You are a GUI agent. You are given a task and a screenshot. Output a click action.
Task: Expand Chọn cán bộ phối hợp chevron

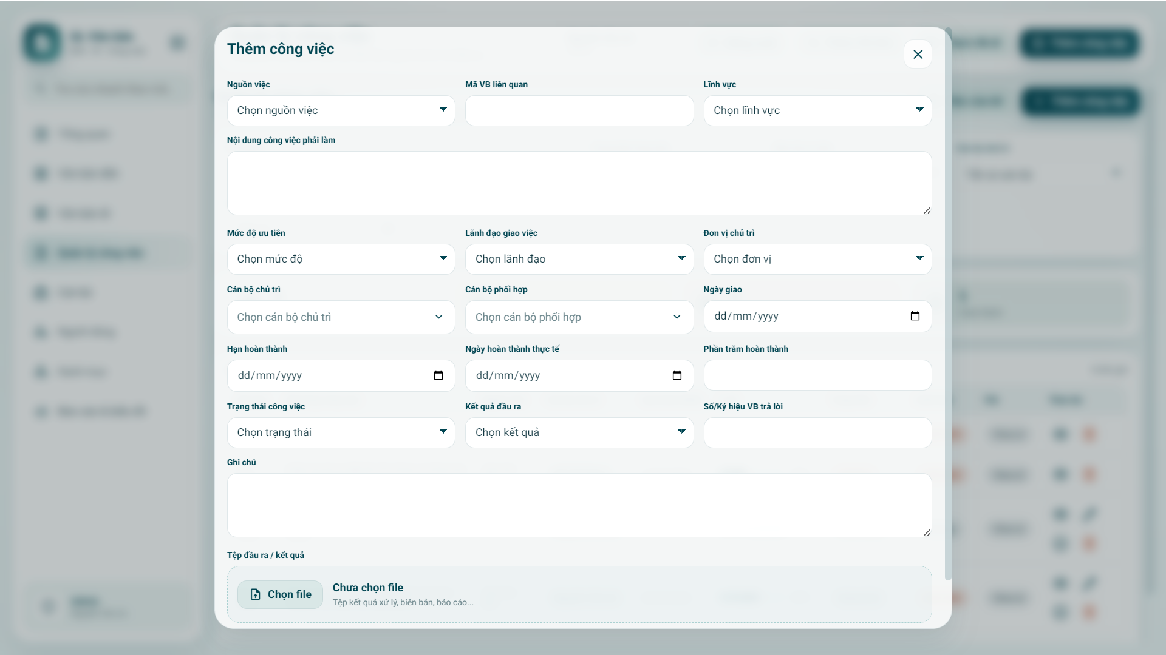[677, 317]
